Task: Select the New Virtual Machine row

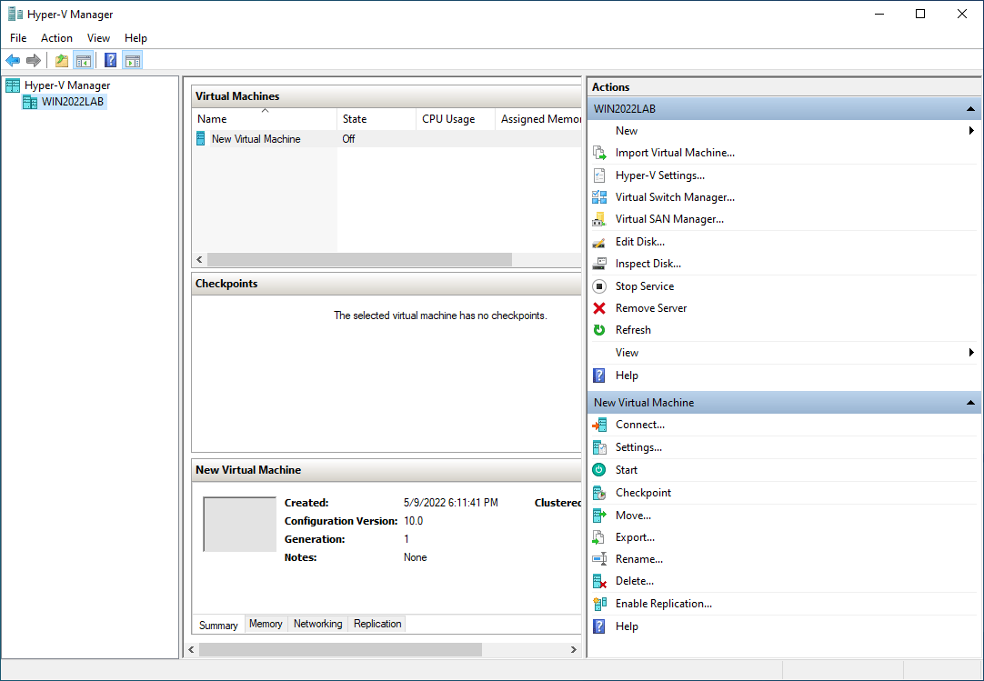Action: click(387, 139)
